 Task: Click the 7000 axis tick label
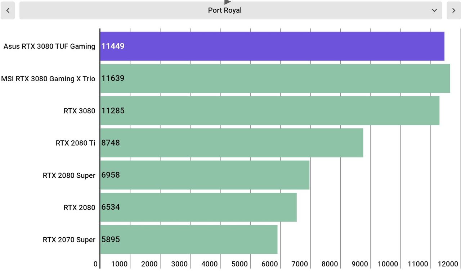point(300,264)
